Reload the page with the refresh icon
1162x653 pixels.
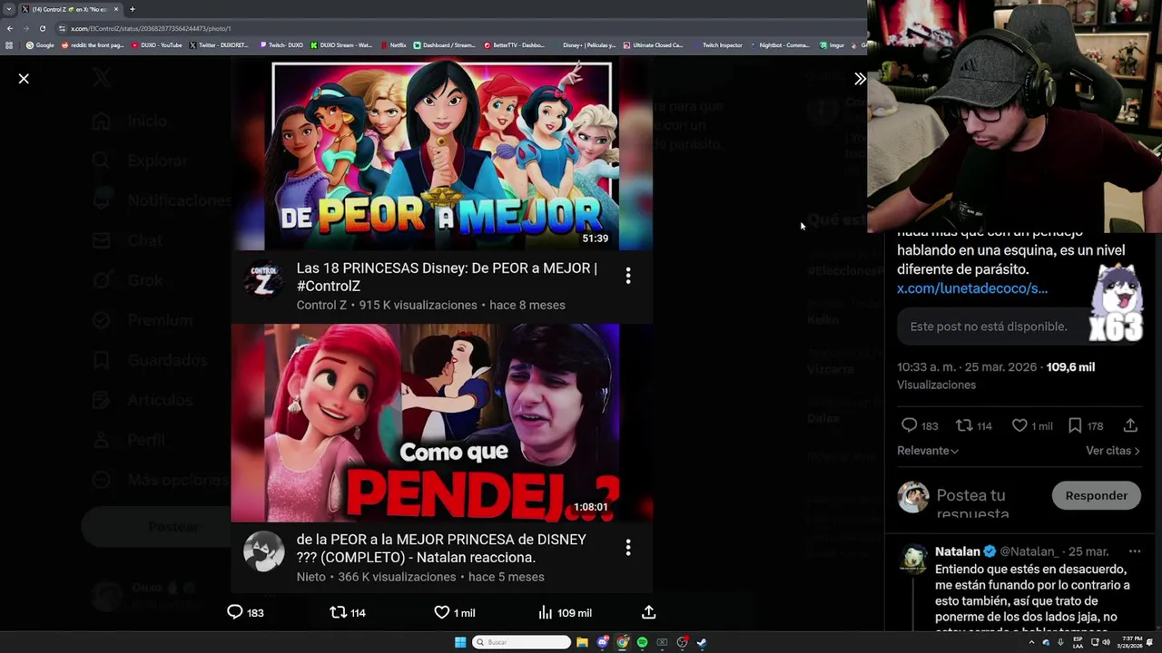[42, 28]
